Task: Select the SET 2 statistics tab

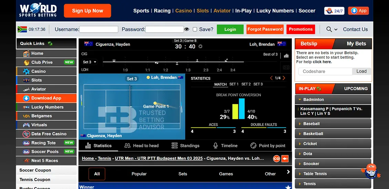Action: click(246, 84)
